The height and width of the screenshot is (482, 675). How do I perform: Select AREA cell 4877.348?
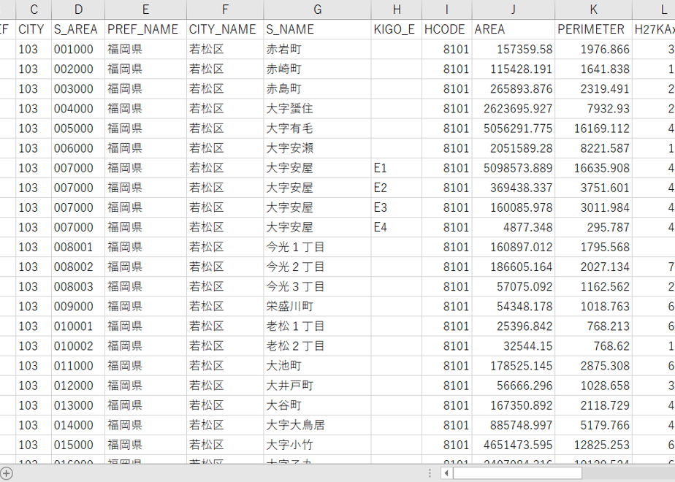coord(513,227)
